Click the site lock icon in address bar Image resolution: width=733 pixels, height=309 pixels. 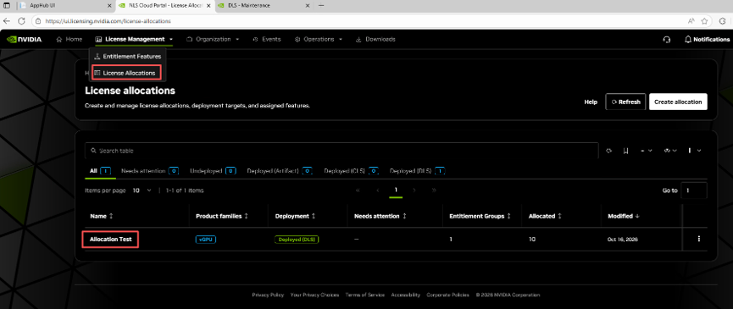[38, 21]
